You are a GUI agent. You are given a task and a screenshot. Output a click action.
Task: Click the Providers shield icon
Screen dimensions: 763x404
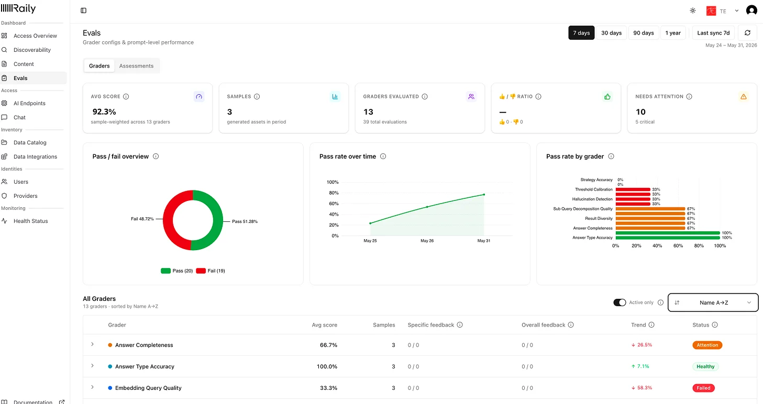4,196
